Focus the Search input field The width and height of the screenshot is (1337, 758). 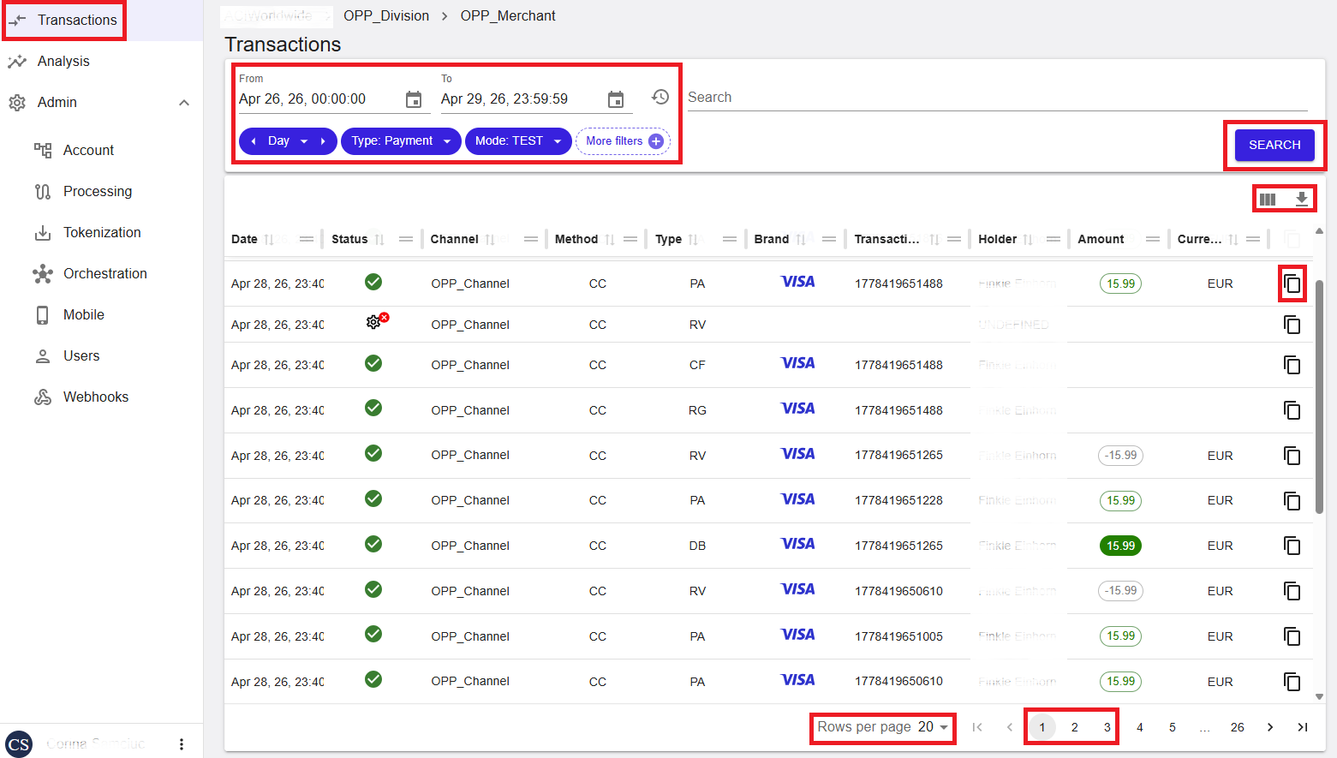[x=997, y=98]
